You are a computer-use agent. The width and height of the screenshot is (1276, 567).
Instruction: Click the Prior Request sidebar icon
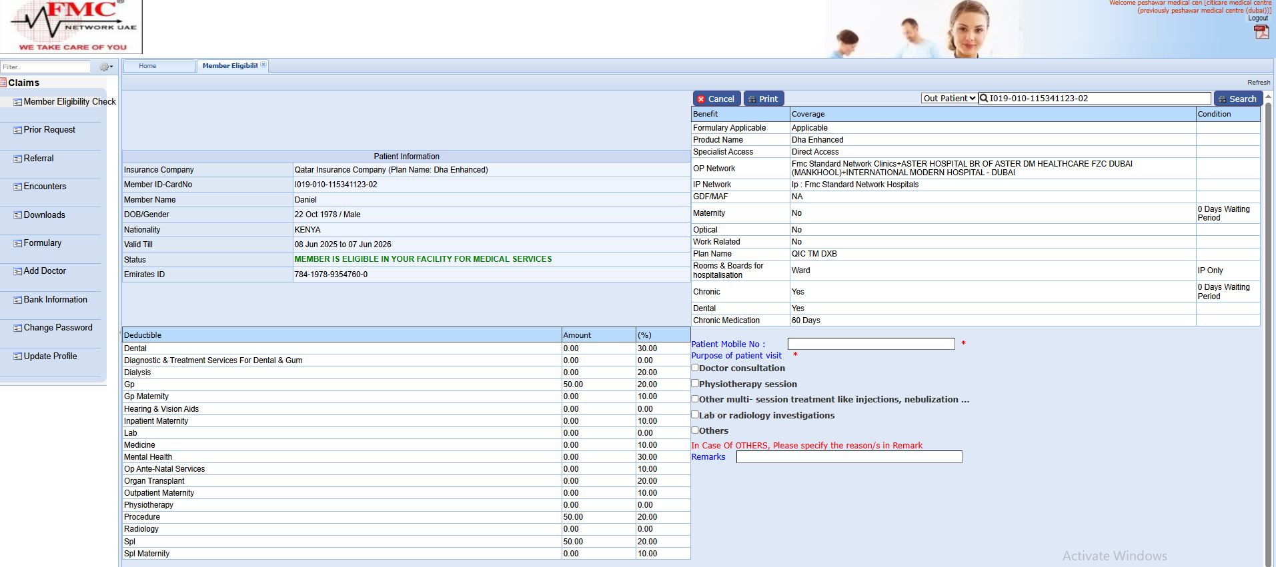click(x=18, y=131)
